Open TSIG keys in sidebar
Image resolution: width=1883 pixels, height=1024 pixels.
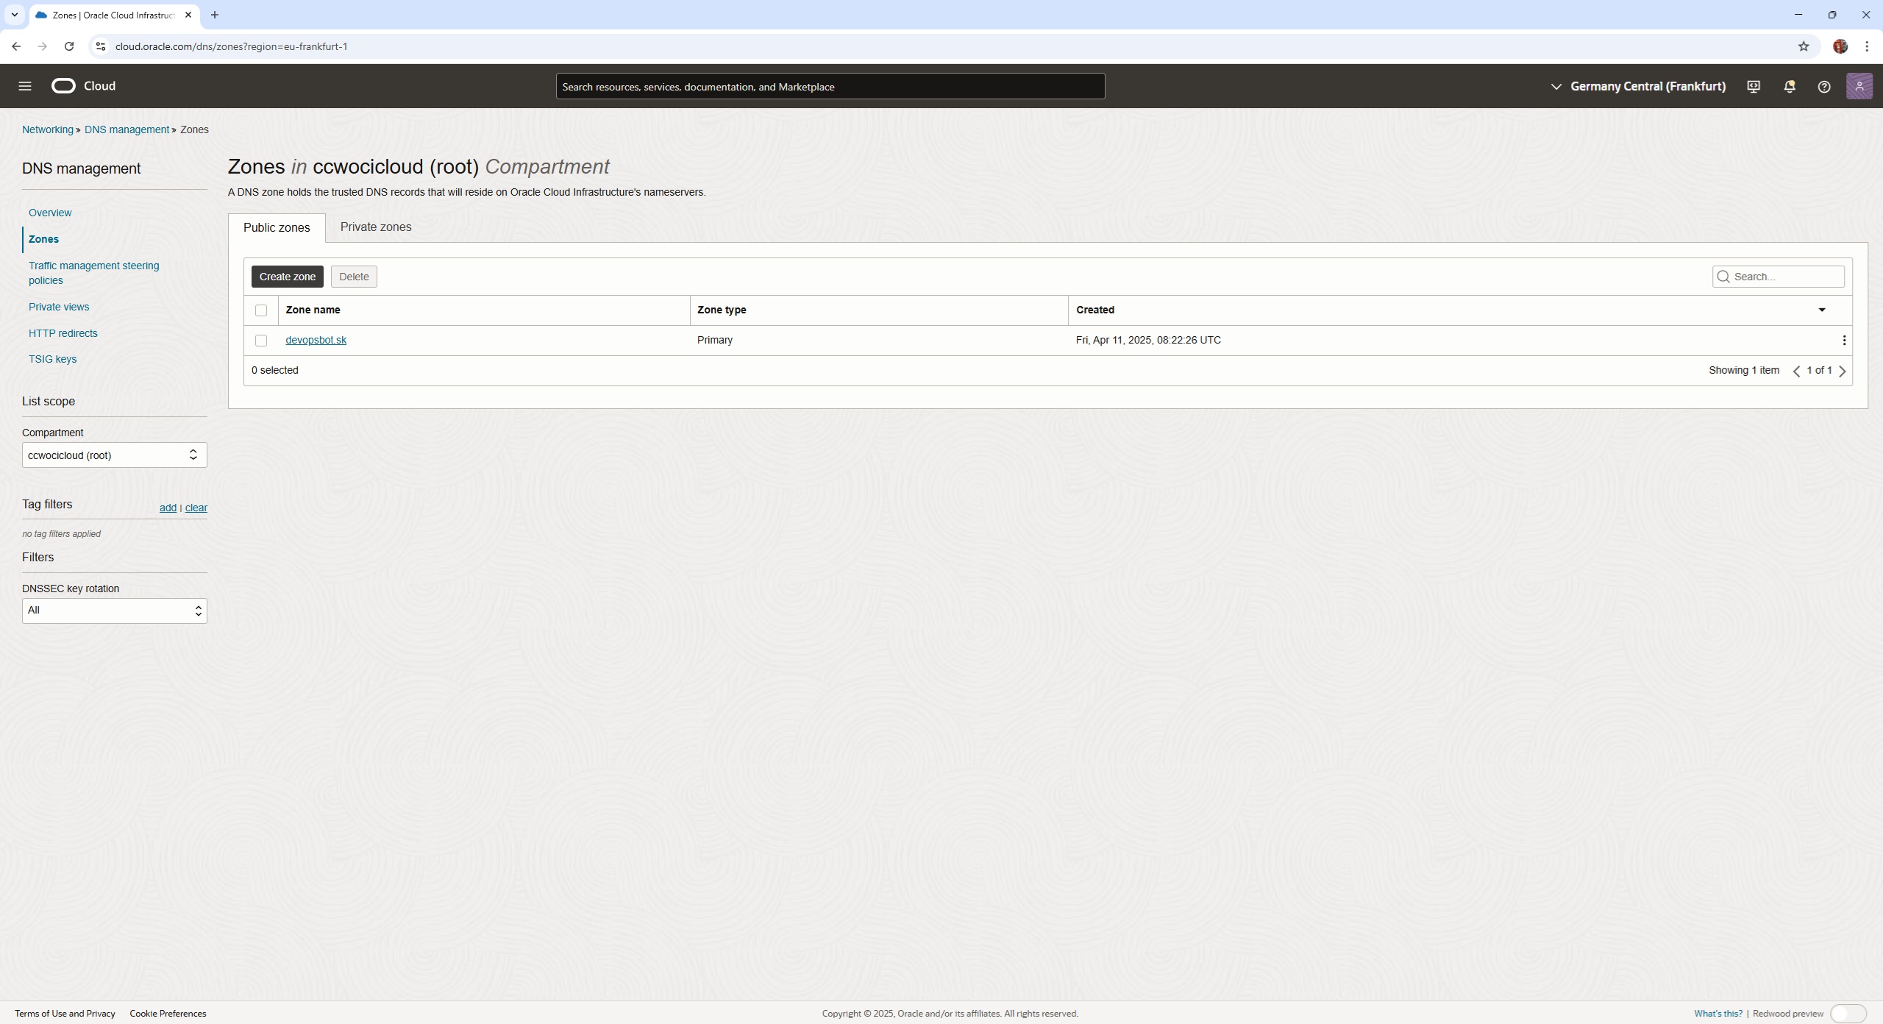point(52,359)
